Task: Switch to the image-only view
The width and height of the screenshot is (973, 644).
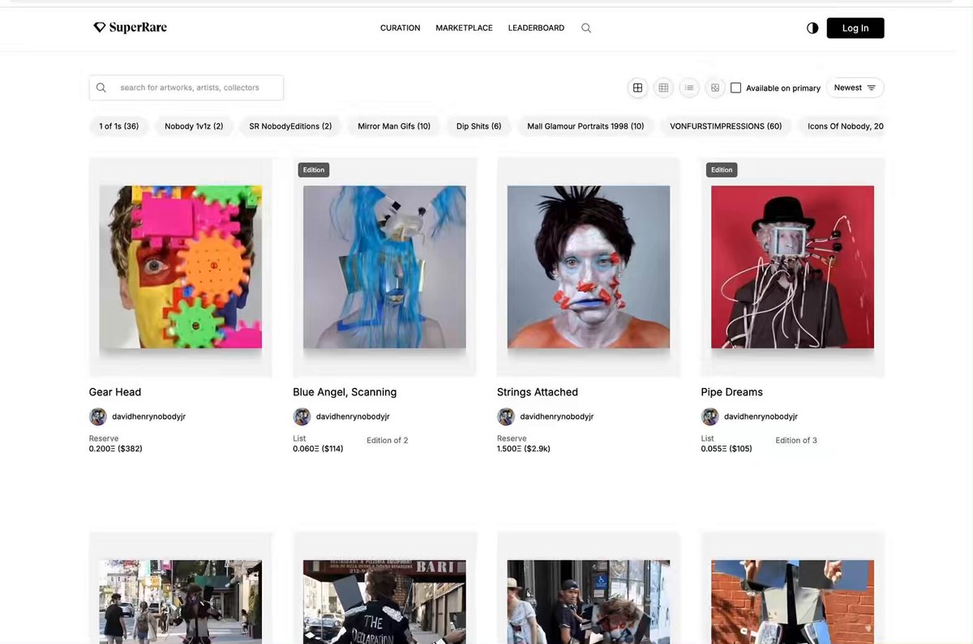Action: click(714, 87)
